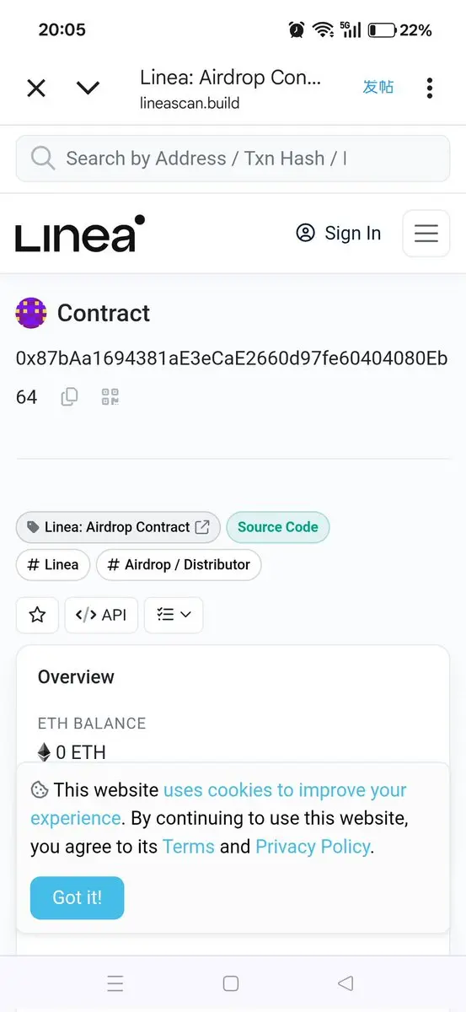Collapse browser with the down chevron
Viewport: 466px width, 1012px height.
pyautogui.click(x=88, y=88)
